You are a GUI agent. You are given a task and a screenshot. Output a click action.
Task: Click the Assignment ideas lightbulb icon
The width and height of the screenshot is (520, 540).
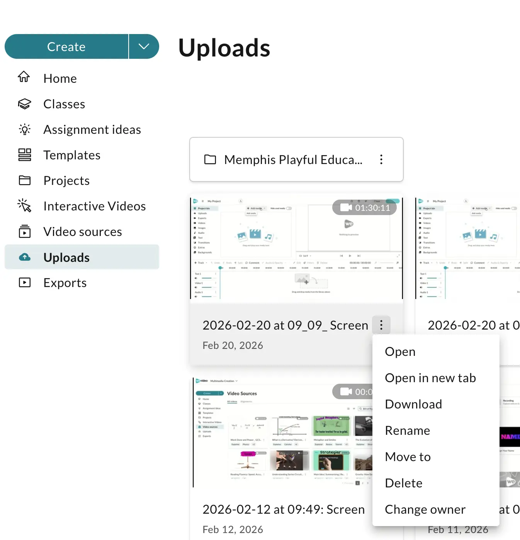[25, 129]
